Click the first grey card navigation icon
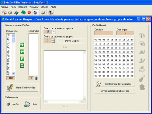This screenshot has height=114, width=152. (142, 36)
